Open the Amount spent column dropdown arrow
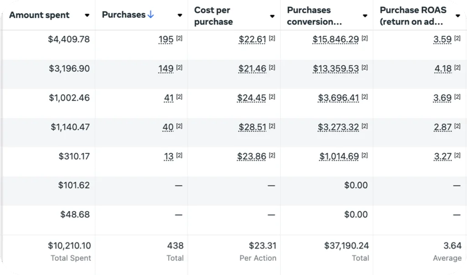Screen dimensions: 467x275 point(87,15)
